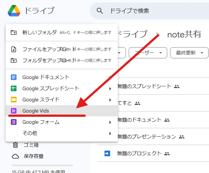Click the green Google Sheets icon
The height and width of the screenshot is (173, 209).
[x=14, y=88]
